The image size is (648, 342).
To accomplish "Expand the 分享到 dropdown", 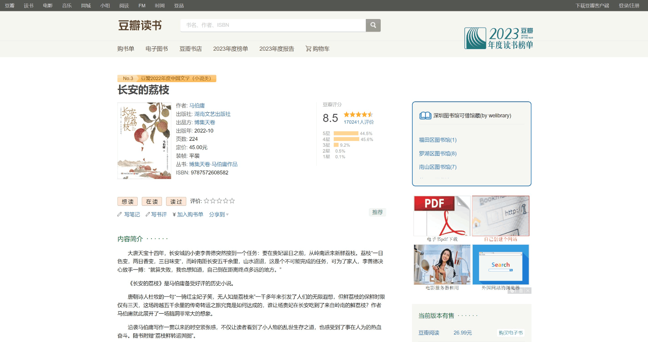I will [x=219, y=214].
